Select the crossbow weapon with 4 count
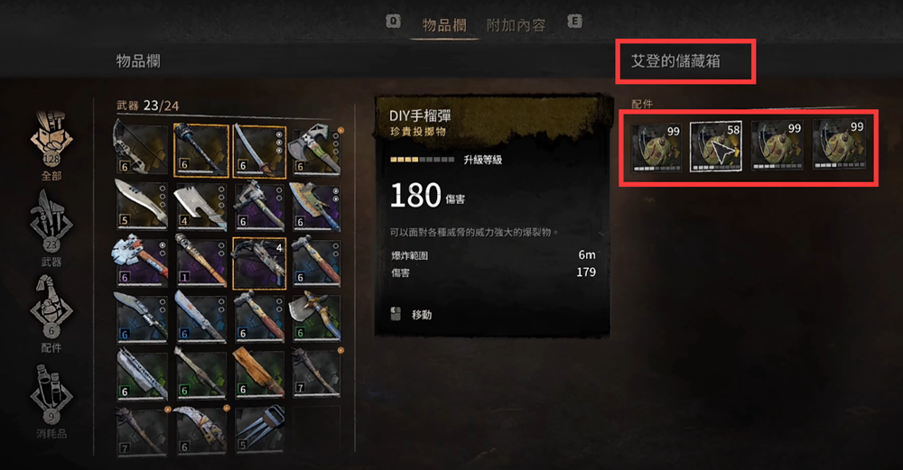Viewport: 903px width, 470px height. pos(259,263)
